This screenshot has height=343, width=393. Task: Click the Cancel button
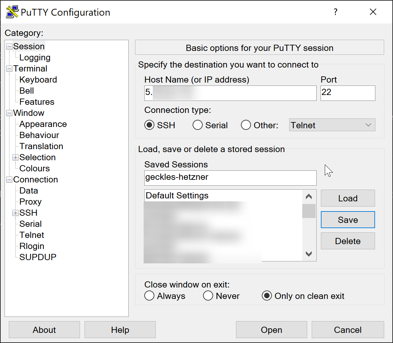[x=348, y=330]
